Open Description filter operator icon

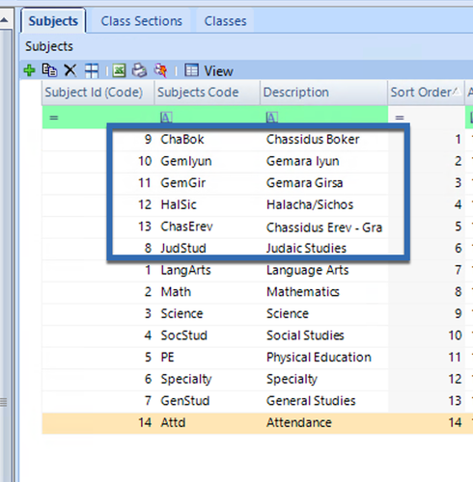tap(272, 118)
